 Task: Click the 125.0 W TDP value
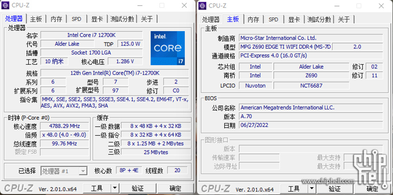tap(130, 44)
